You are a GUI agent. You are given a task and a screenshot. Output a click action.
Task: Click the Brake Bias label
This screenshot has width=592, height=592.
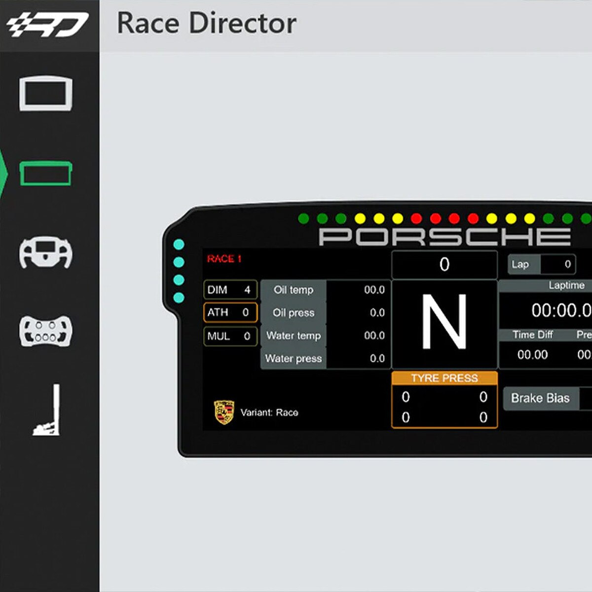point(540,398)
